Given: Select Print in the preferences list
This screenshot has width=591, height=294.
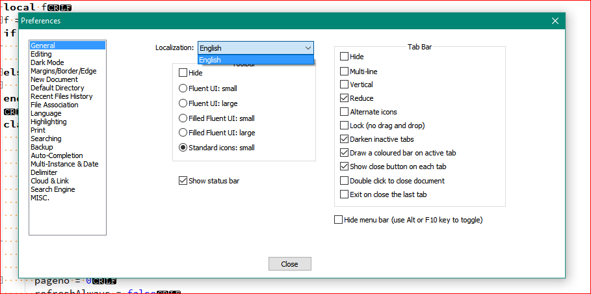Looking at the screenshot, I should coord(38,131).
